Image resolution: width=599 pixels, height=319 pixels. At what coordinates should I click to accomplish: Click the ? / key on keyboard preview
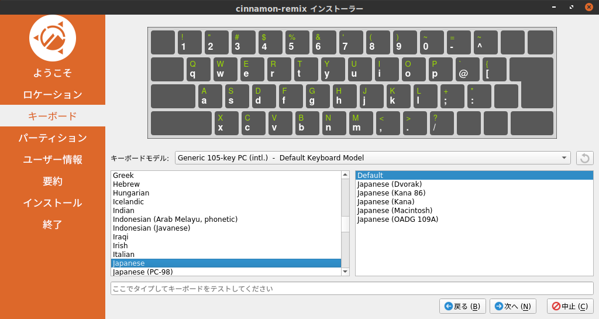pyautogui.click(x=442, y=123)
